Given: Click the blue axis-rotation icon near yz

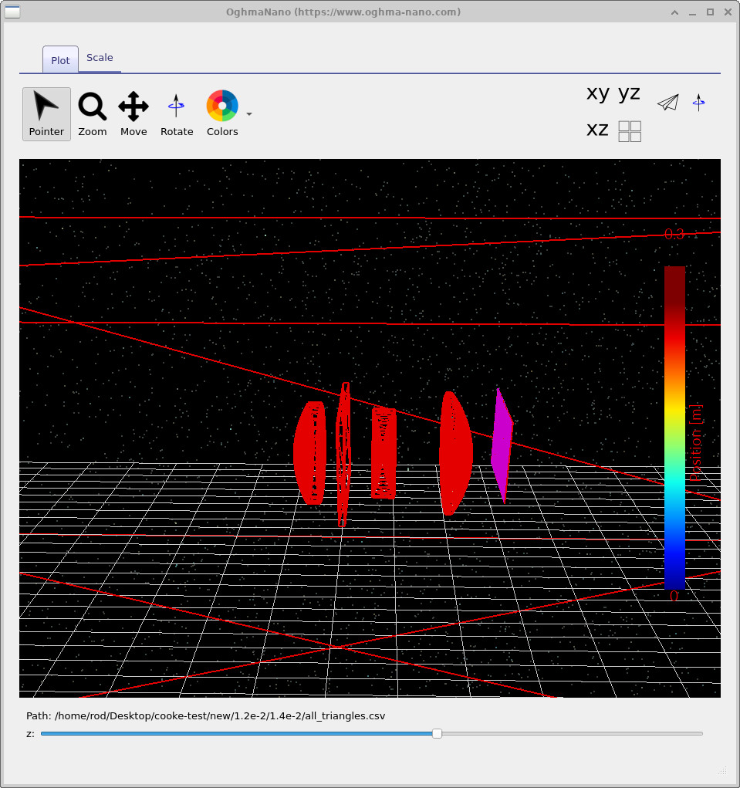Looking at the screenshot, I should click(699, 103).
